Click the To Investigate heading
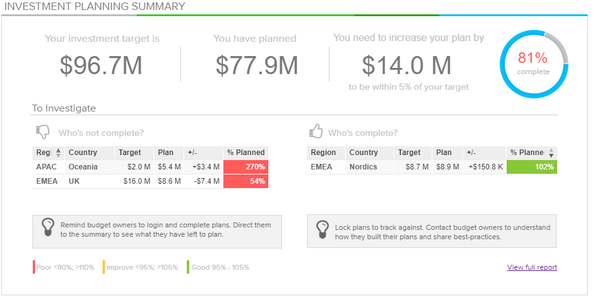594x299 pixels. point(64,108)
